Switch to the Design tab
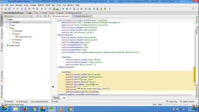Viewport: 199px width, 112px height. pyautogui.click(x=57, y=98)
